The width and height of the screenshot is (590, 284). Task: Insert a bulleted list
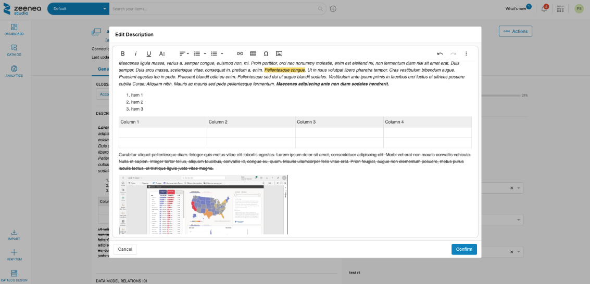(x=214, y=53)
